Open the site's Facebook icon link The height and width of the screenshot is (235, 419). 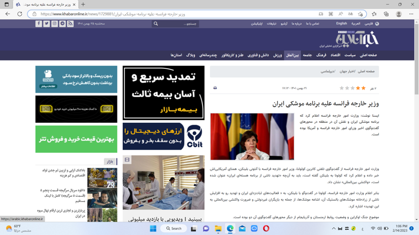click(x=39, y=24)
